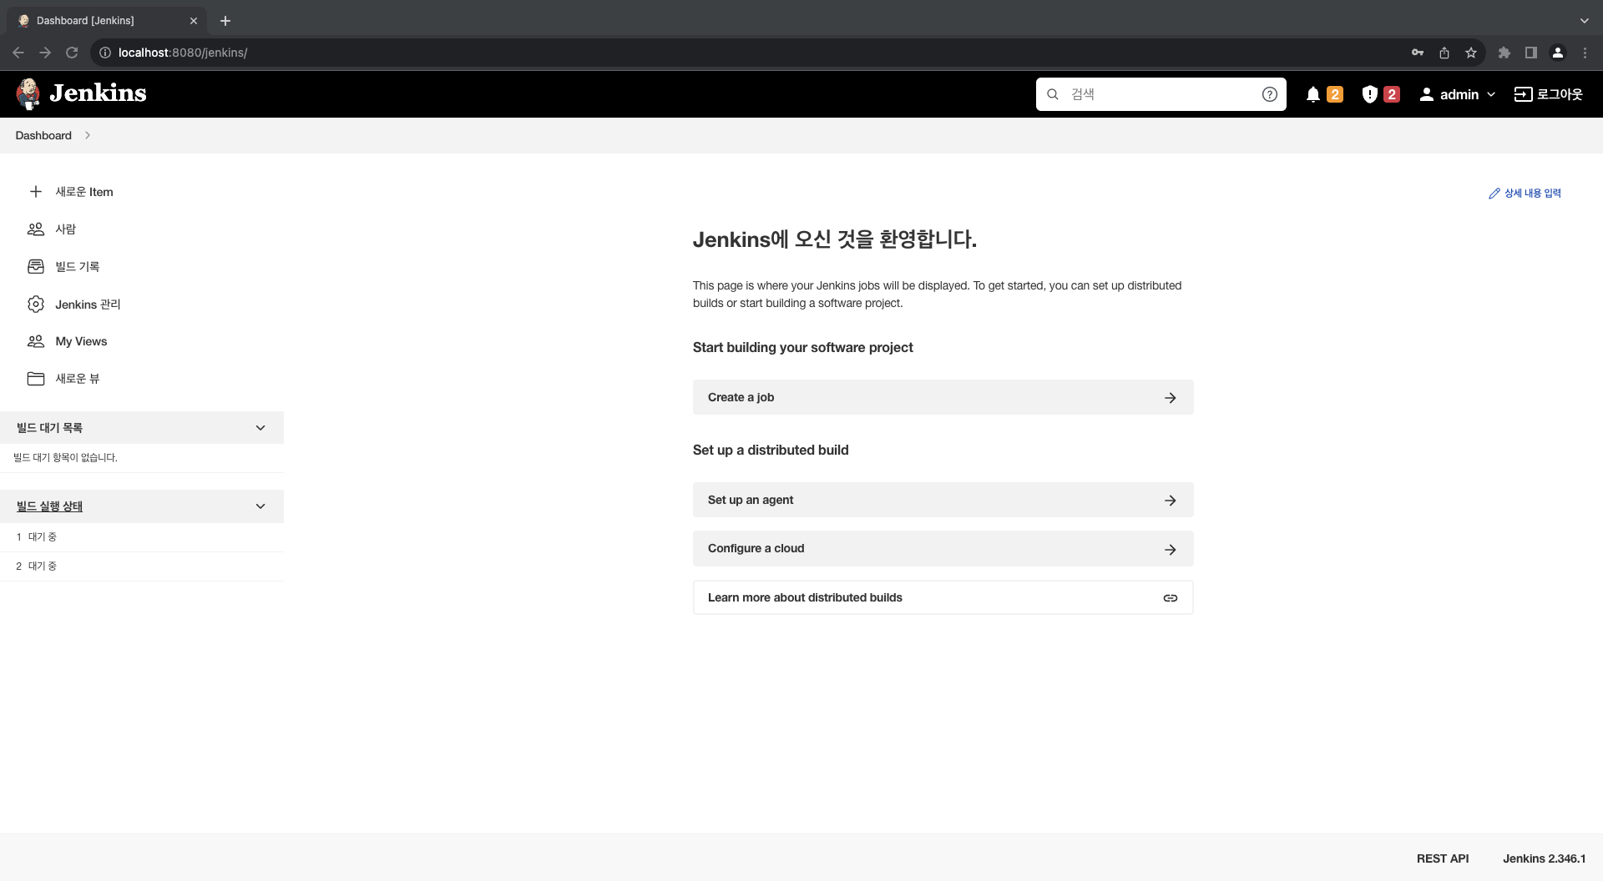Go back with browser back arrow
1603x881 pixels.
click(18, 53)
